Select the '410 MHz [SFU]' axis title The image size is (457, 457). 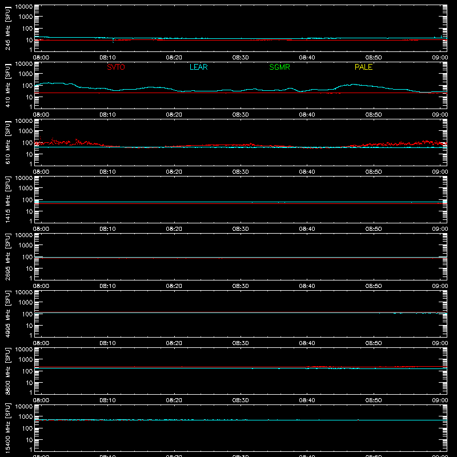coord(8,85)
